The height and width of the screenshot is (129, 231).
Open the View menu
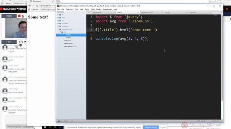coord(82,9)
